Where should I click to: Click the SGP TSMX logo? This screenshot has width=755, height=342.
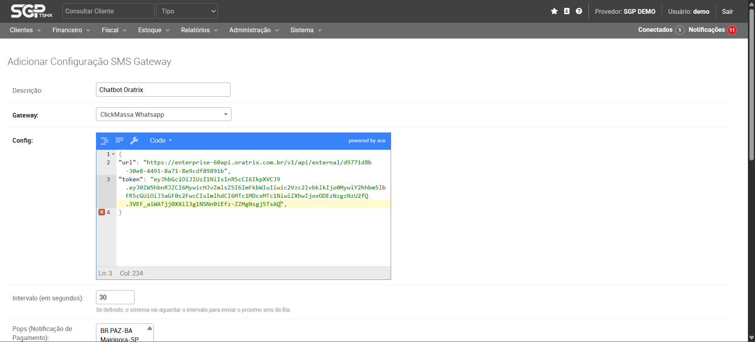pyautogui.click(x=31, y=11)
